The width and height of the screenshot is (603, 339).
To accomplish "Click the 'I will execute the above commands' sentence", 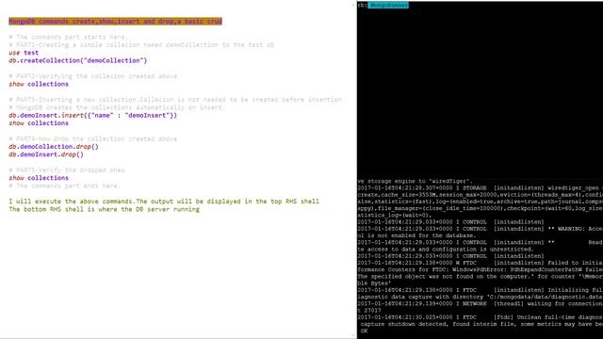I will pos(164,202).
